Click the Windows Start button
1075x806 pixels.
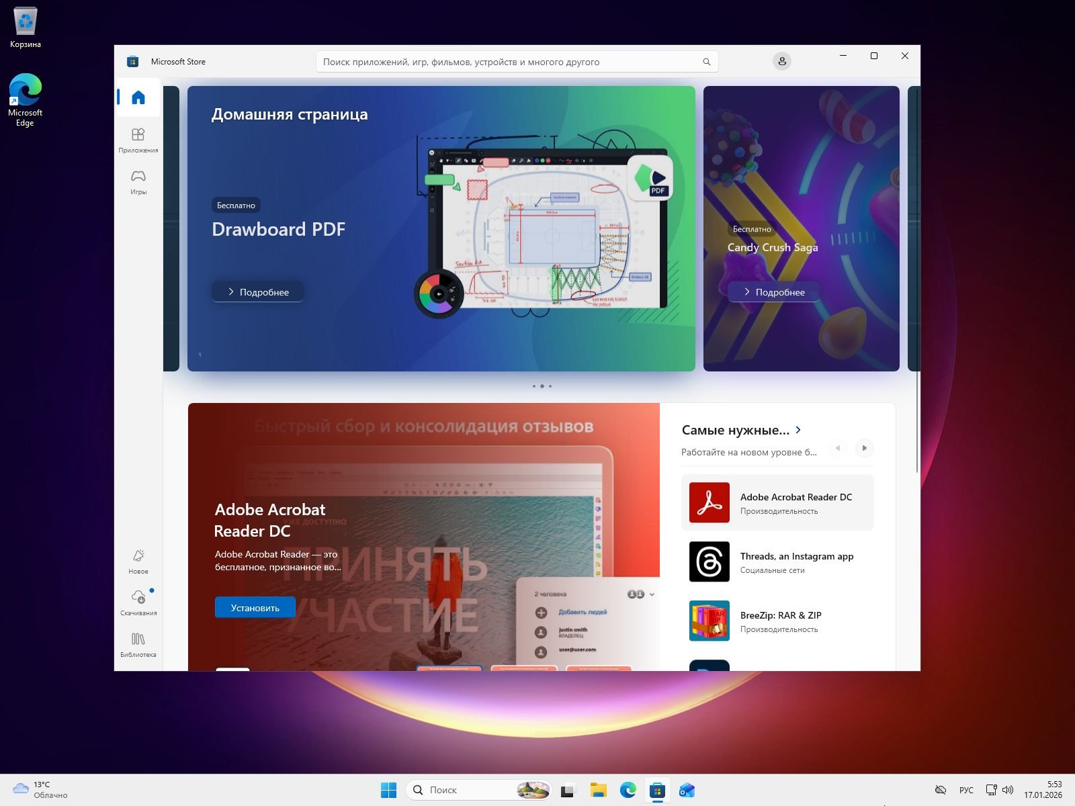coord(388,790)
